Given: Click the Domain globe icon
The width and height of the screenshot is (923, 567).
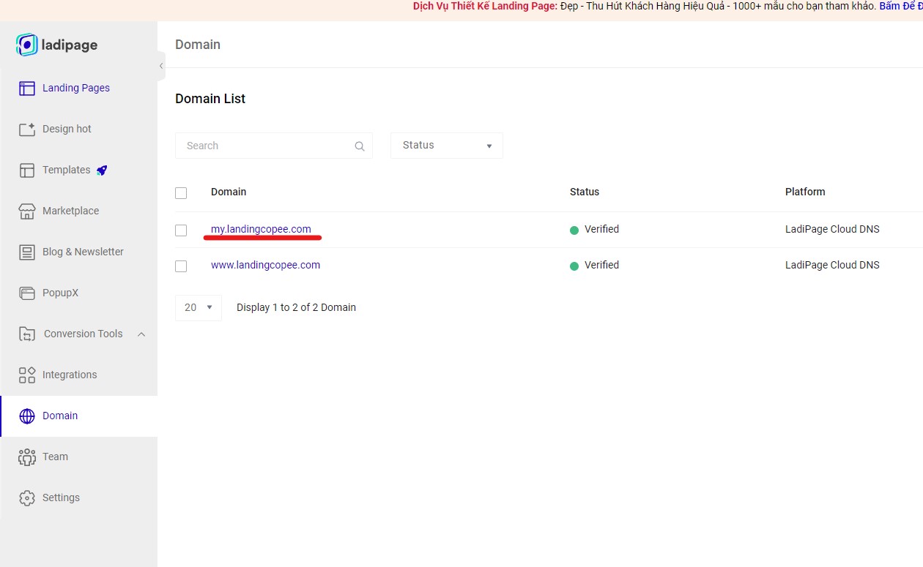Looking at the screenshot, I should (x=27, y=416).
